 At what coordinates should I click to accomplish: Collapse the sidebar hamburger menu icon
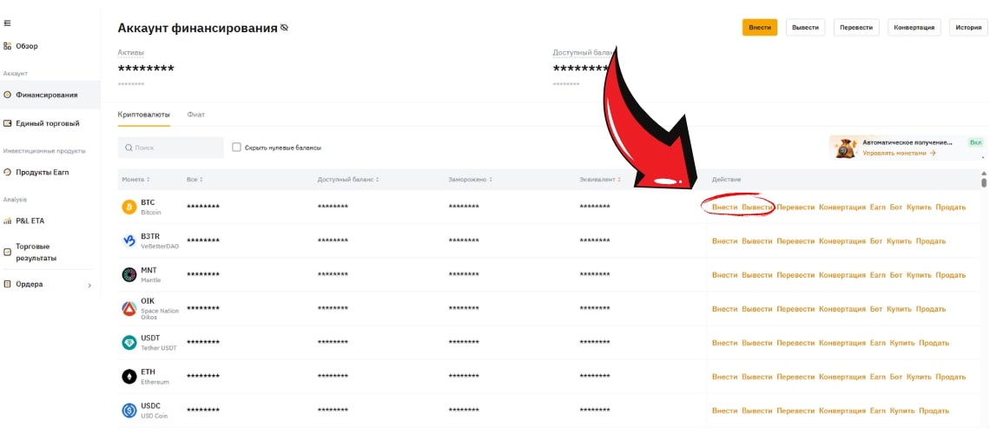(7, 23)
